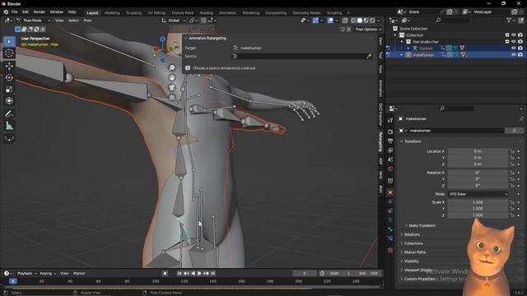The image size is (527, 296).
Task: Activate the Cursor tool in toolbar
Action: coord(9,53)
